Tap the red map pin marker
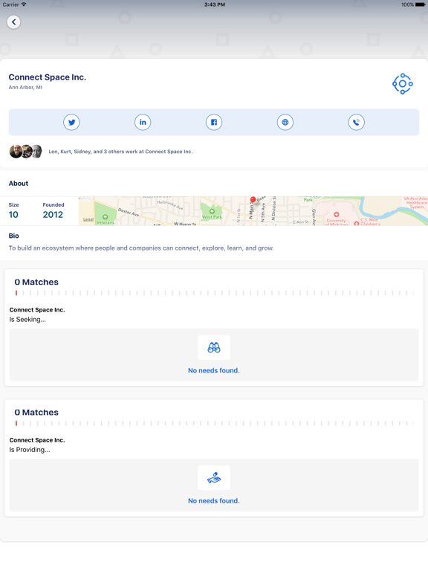Viewport: 428px width, 571px height. [x=253, y=199]
